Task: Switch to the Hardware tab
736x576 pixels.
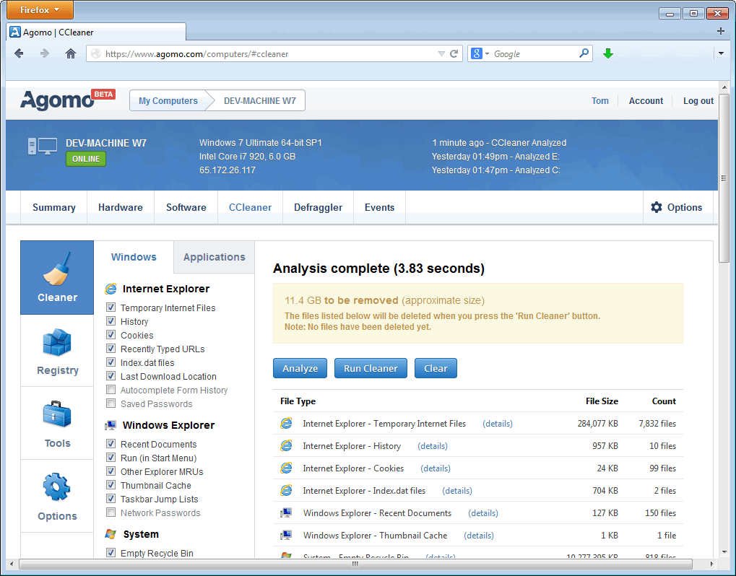Action: (x=121, y=207)
